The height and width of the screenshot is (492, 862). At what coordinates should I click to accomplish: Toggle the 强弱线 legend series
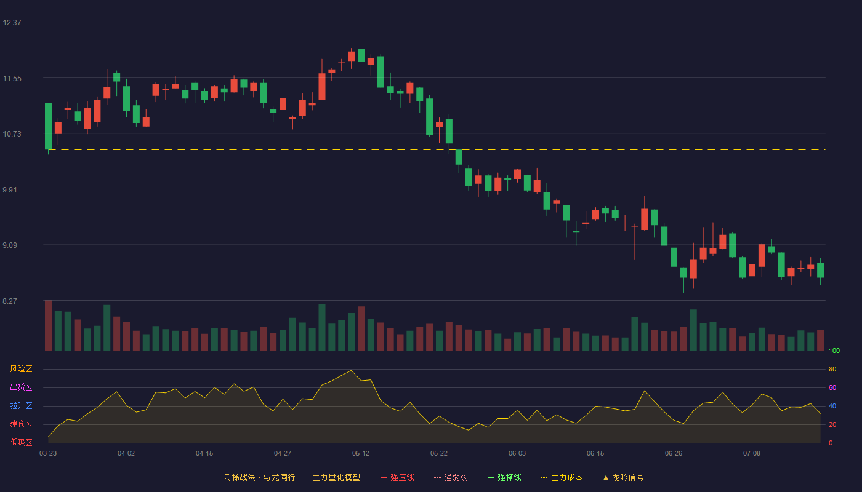[x=451, y=477]
